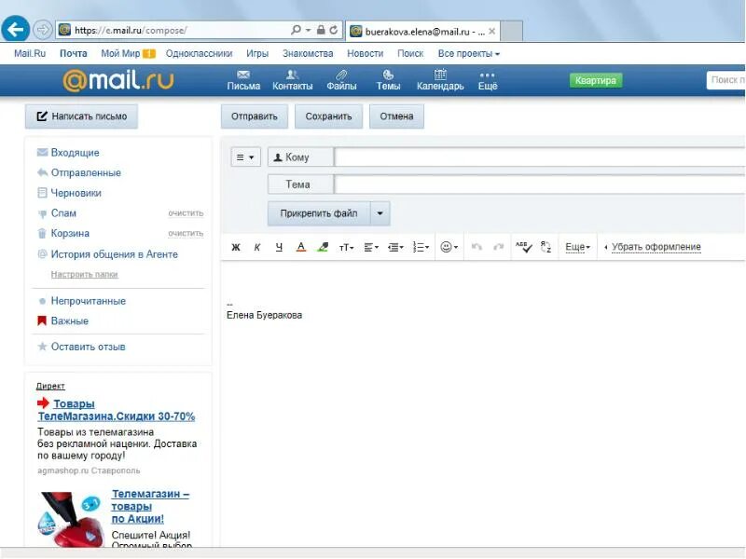Open the Спам folder
Image resolution: width=746 pixels, height=559 pixels.
[x=63, y=213]
